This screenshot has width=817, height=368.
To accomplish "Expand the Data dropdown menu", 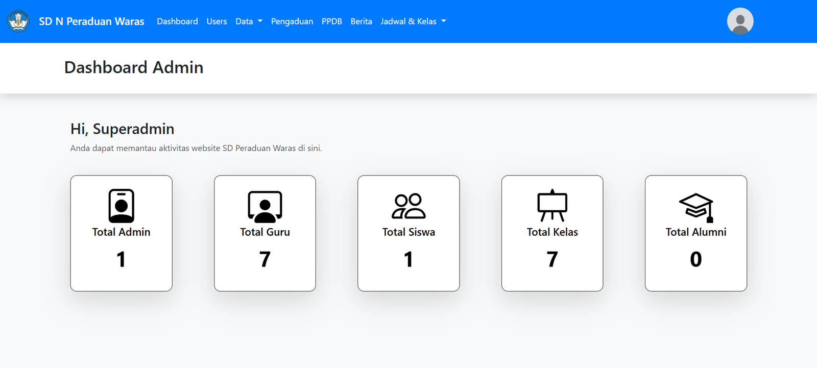I will 249,21.
